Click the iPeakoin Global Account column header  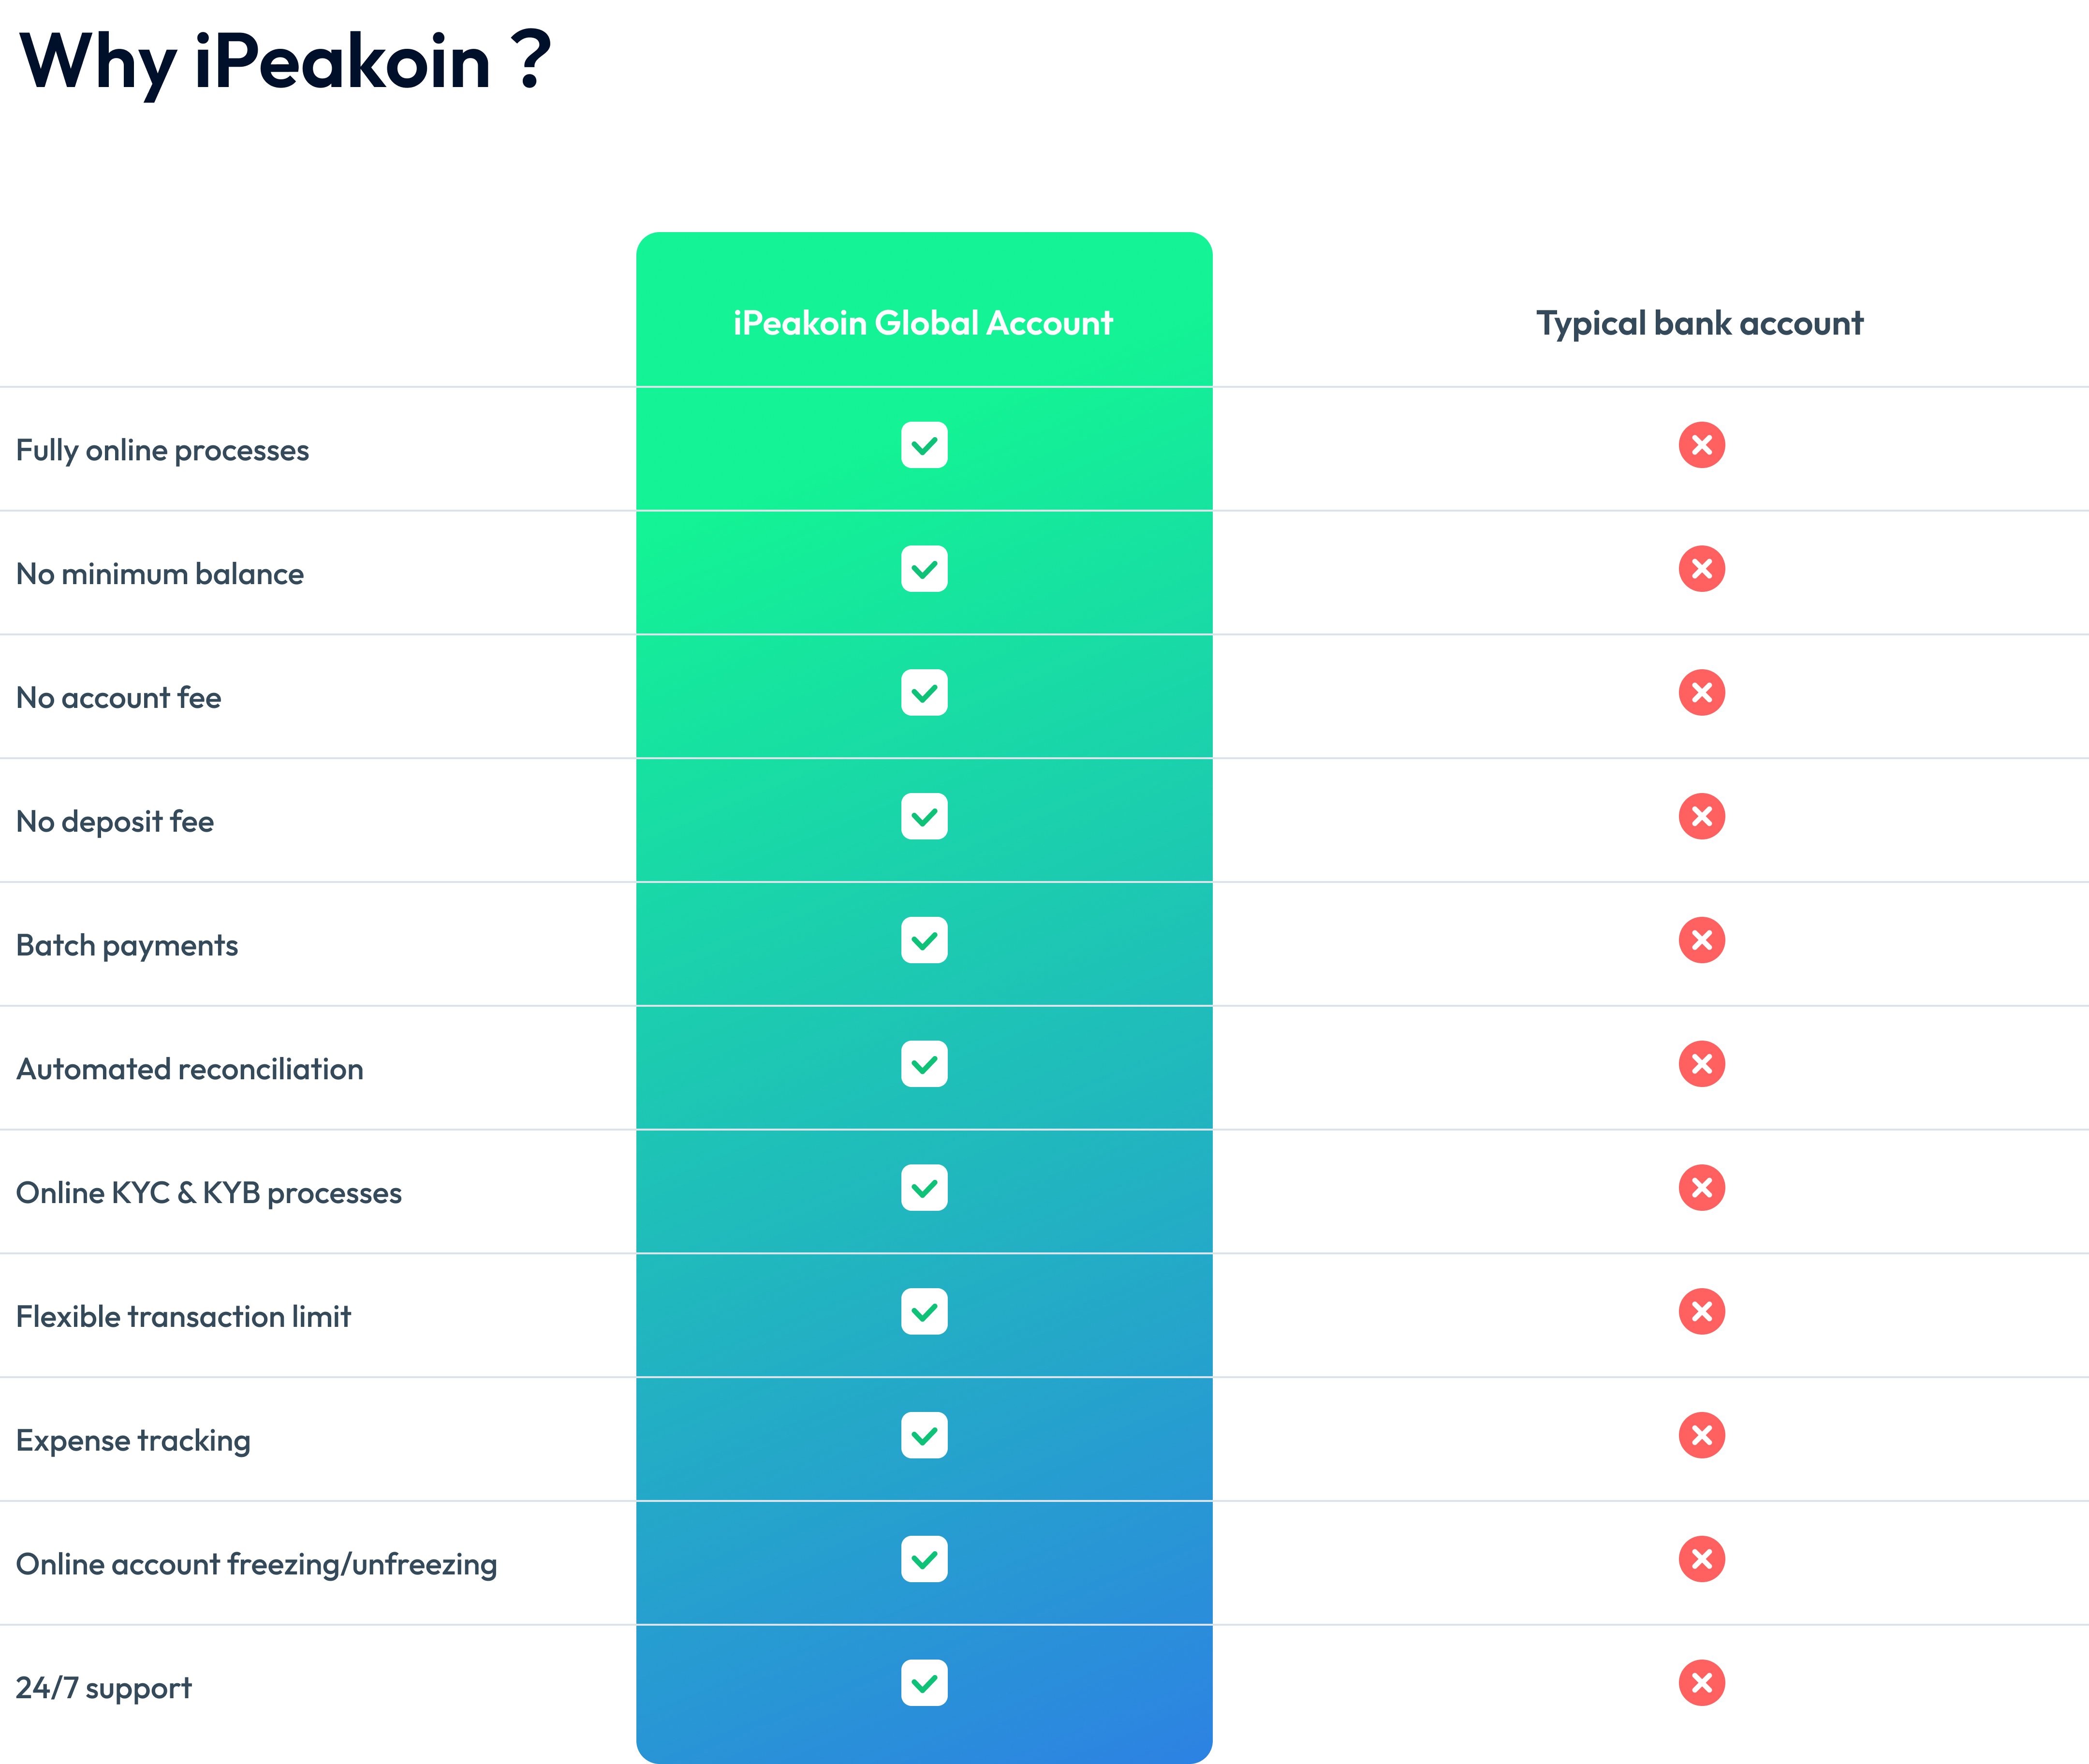pos(923,323)
